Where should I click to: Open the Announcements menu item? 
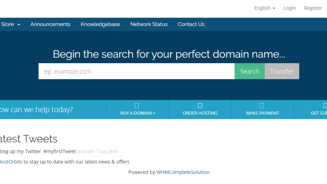pos(50,25)
